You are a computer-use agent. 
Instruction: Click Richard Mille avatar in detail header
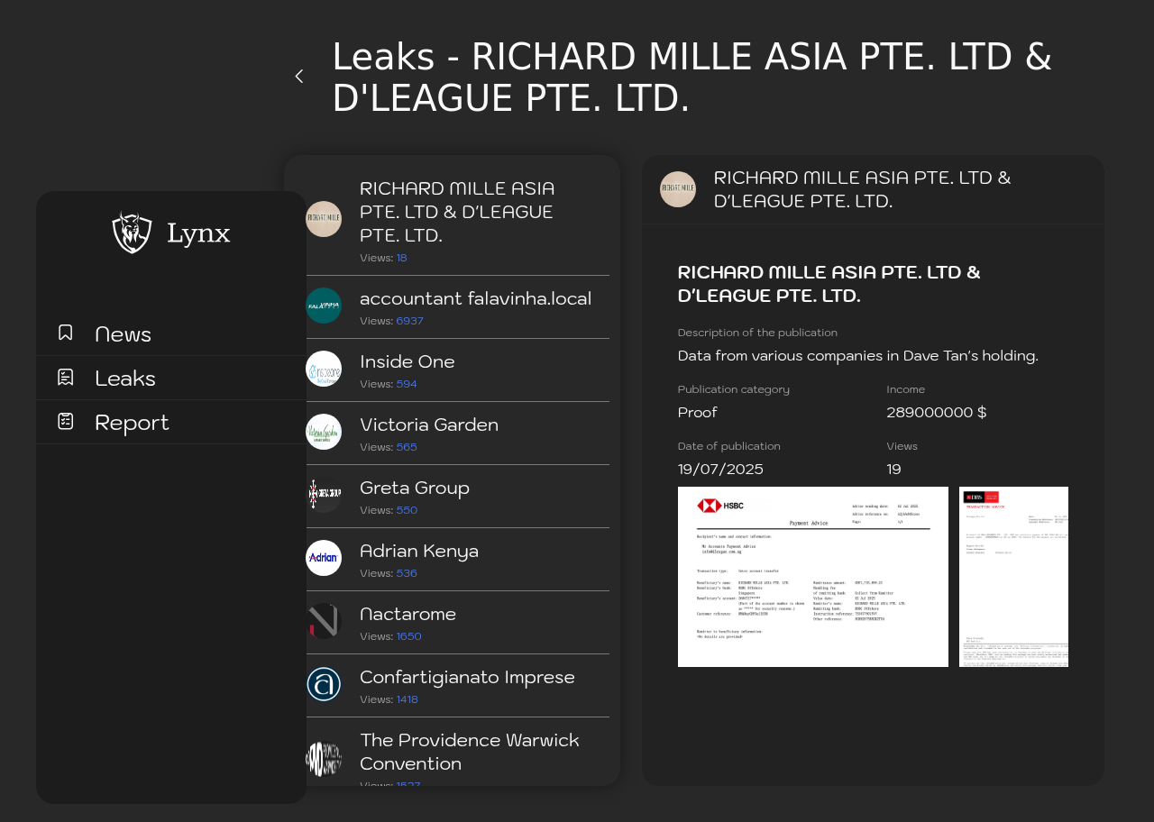678,189
